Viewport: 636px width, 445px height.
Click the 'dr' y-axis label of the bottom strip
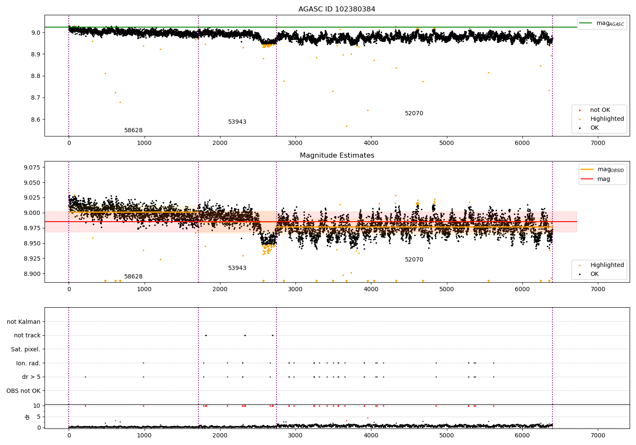28,417
